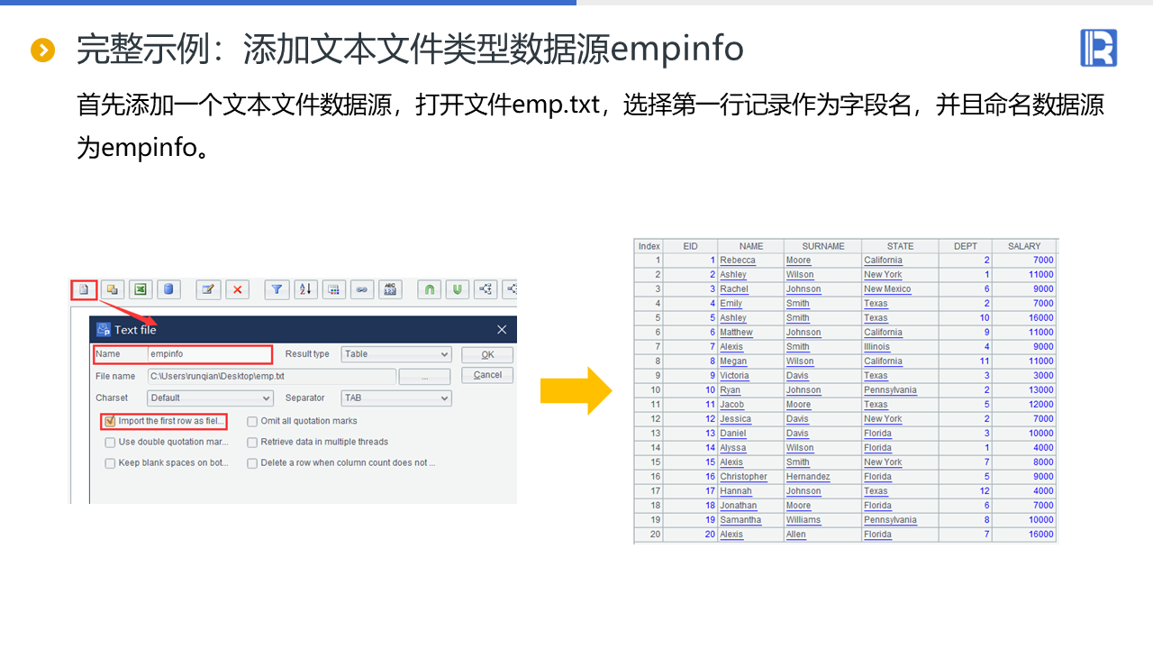This screenshot has height=649, width=1153.
Task: Click the name cell Matthew
Action: [751, 333]
